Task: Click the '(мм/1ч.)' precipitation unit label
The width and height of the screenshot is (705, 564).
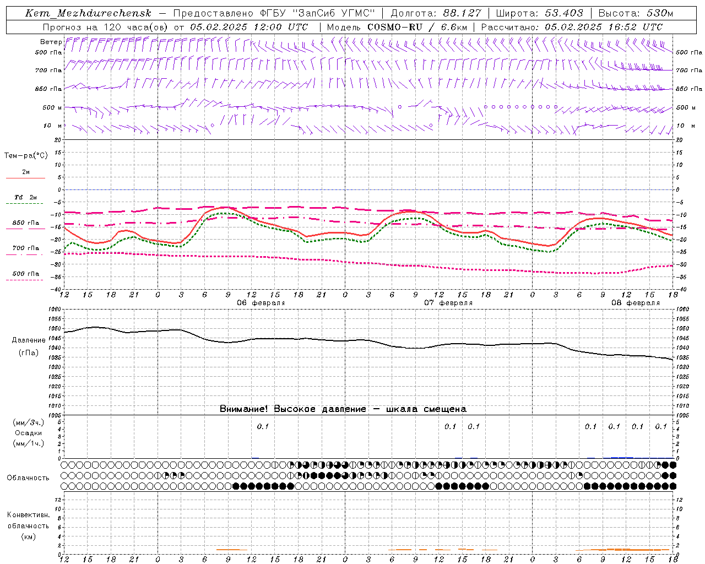Action: (x=29, y=443)
